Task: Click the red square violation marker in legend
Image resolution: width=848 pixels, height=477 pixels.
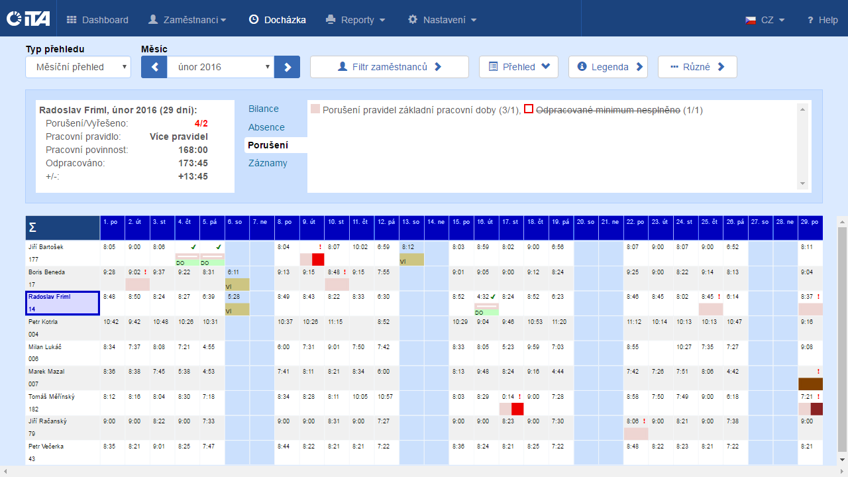Action: tap(529, 110)
